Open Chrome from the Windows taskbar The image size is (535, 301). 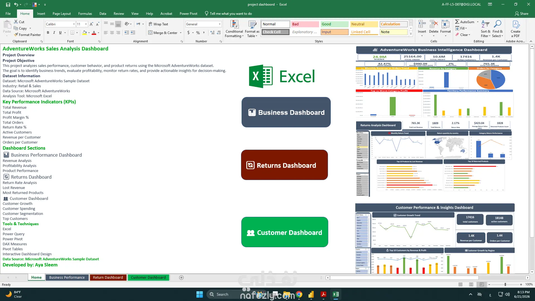point(299,294)
